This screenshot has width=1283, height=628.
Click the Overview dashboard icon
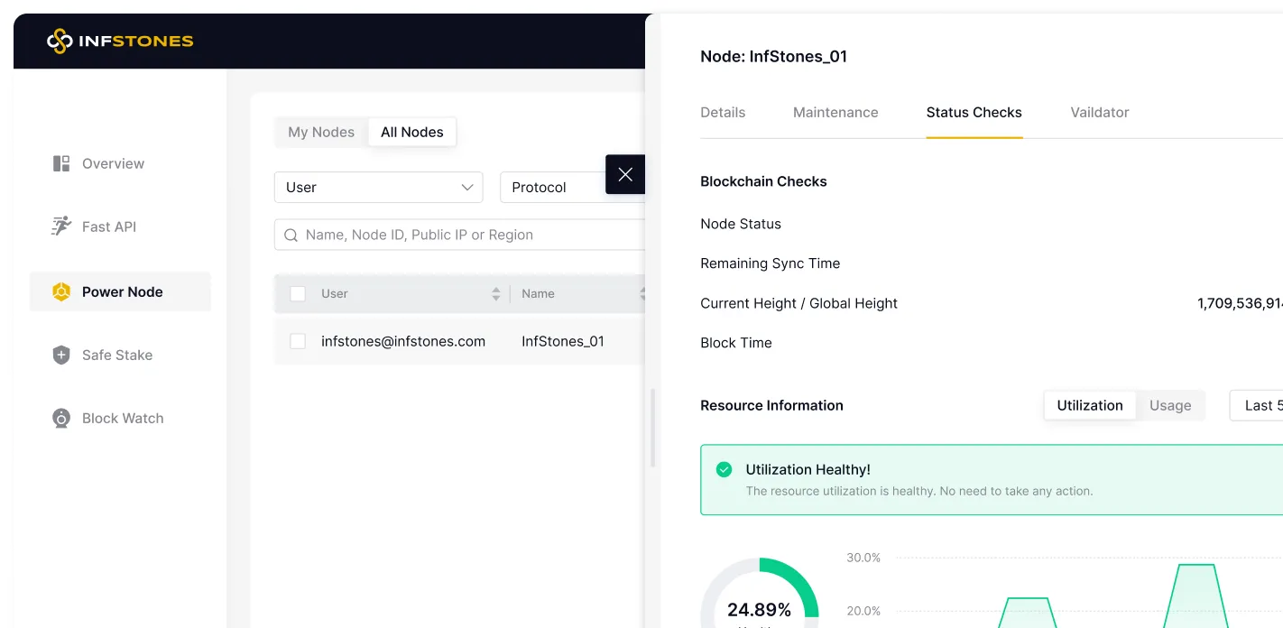point(61,163)
